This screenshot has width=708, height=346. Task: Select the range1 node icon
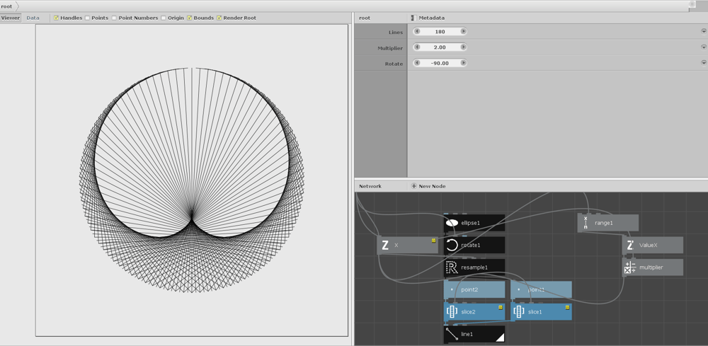pyautogui.click(x=586, y=223)
